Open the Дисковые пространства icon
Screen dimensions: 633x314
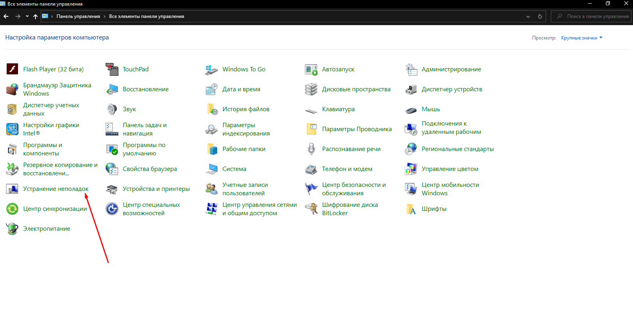311,89
